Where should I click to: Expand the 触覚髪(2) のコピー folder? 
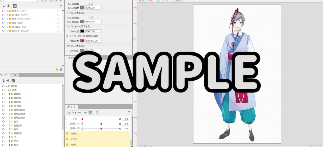(8, 11)
